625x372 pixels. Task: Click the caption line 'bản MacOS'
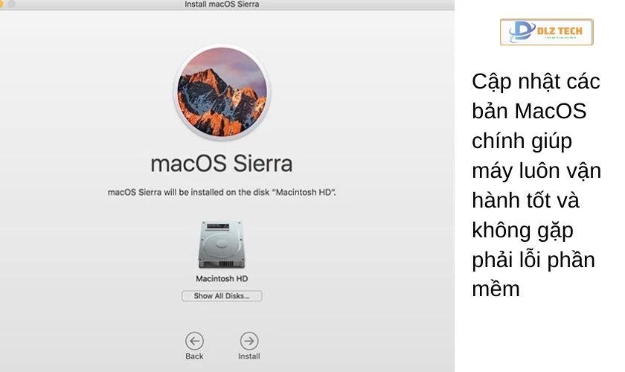529,111
